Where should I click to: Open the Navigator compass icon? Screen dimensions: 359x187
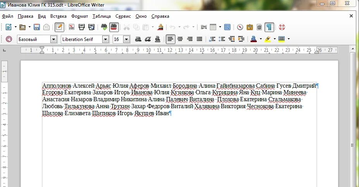240,27
